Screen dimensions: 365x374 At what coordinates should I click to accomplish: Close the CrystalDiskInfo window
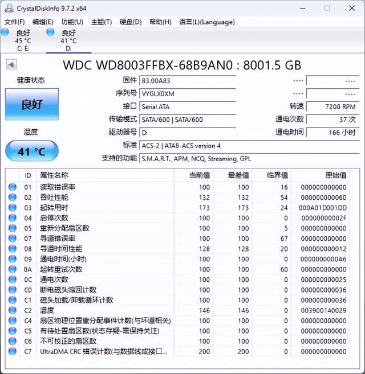pos(352,8)
